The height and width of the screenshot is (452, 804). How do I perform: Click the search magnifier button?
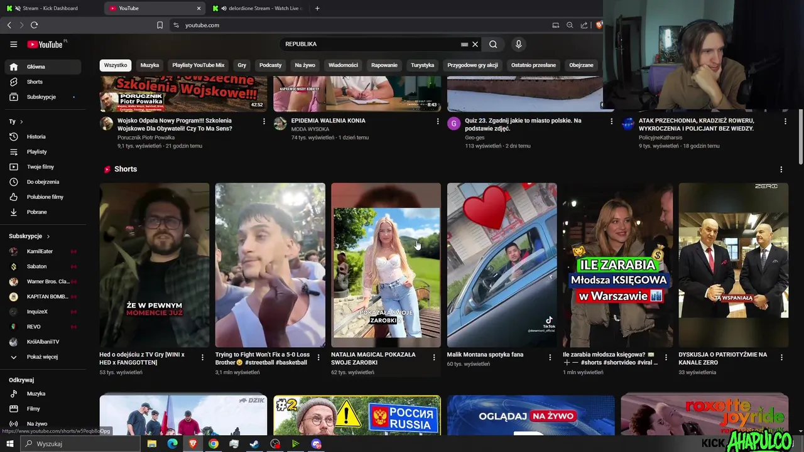click(x=493, y=44)
